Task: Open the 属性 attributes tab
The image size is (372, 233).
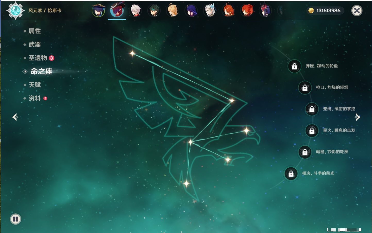Action: pos(35,31)
